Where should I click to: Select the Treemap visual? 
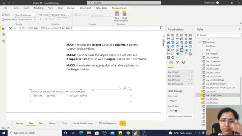[191, 43]
